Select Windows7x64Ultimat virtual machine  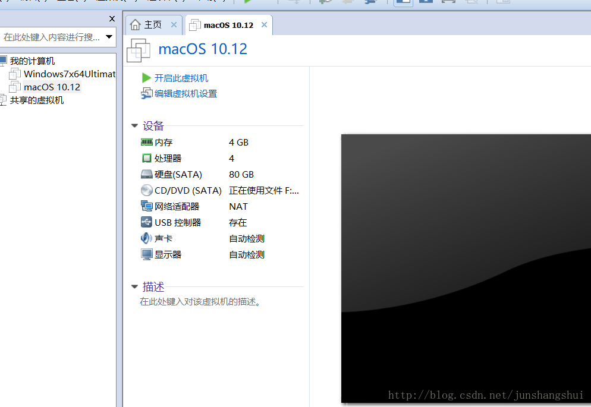(70, 74)
